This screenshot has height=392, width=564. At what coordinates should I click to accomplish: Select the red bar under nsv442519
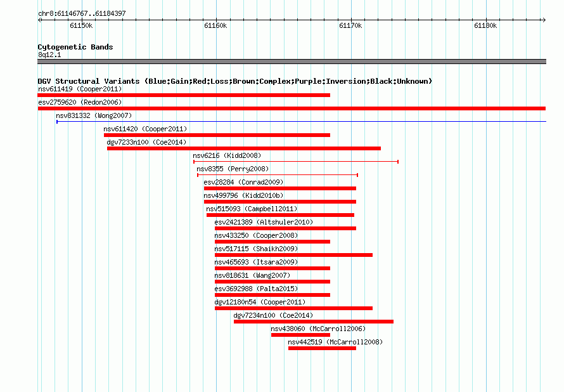click(x=323, y=348)
